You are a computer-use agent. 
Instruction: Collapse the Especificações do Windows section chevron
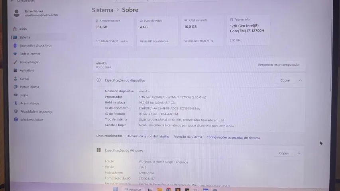[x=299, y=153]
